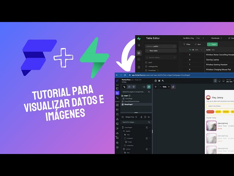The image size is (234, 176).
Task: Click the lock icon in Widget Tree header
Action: [141, 117]
